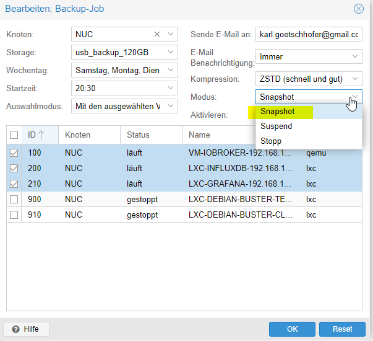373x341 pixels.
Task: Choose Suspend from the Modus list
Action: [277, 126]
